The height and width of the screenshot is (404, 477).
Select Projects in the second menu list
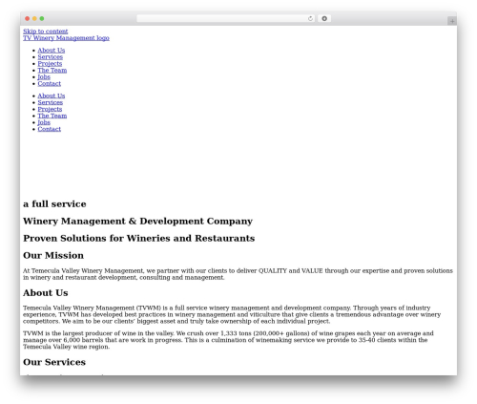click(50, 109)
